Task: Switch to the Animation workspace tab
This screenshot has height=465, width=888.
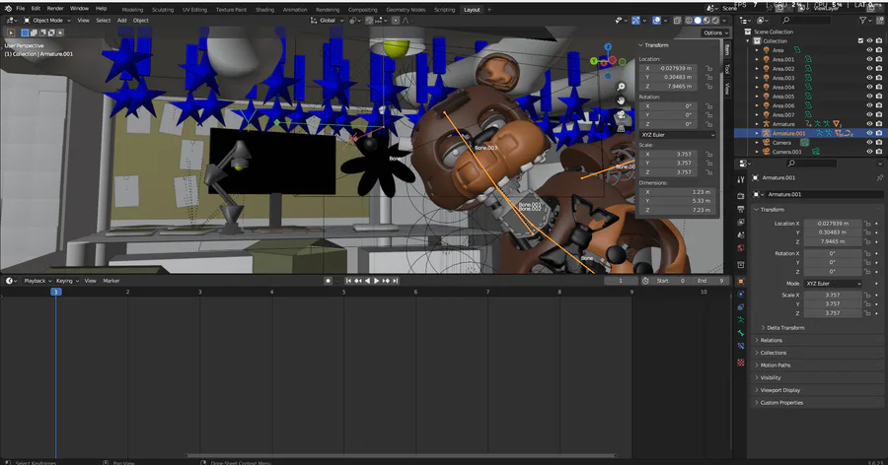Action: [x=294, y=10]
